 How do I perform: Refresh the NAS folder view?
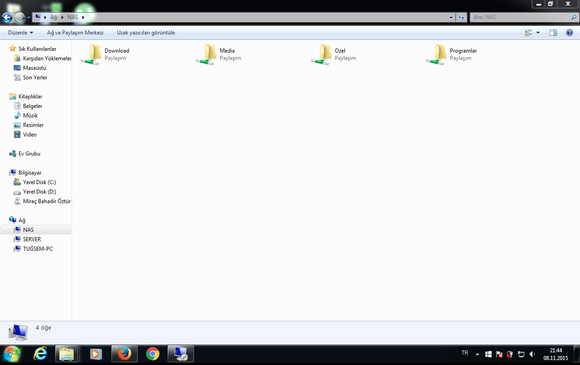tap(461, 17)
